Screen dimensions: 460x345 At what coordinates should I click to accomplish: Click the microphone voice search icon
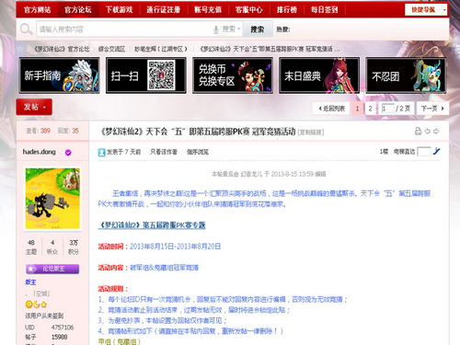point(216,29)
